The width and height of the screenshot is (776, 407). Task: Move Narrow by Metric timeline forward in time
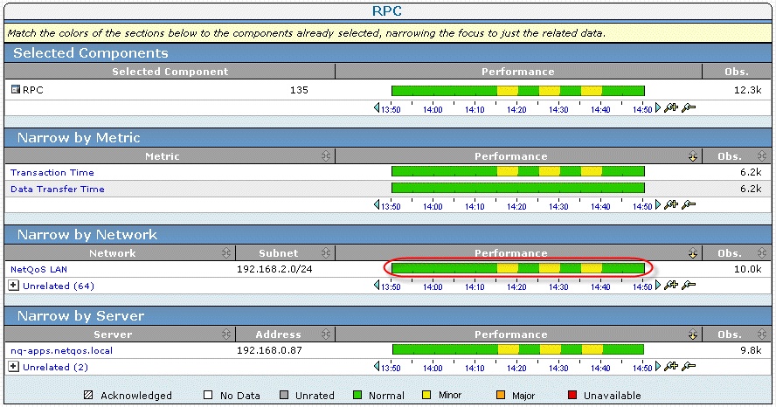pyautogui.click(x=658, y=204)
